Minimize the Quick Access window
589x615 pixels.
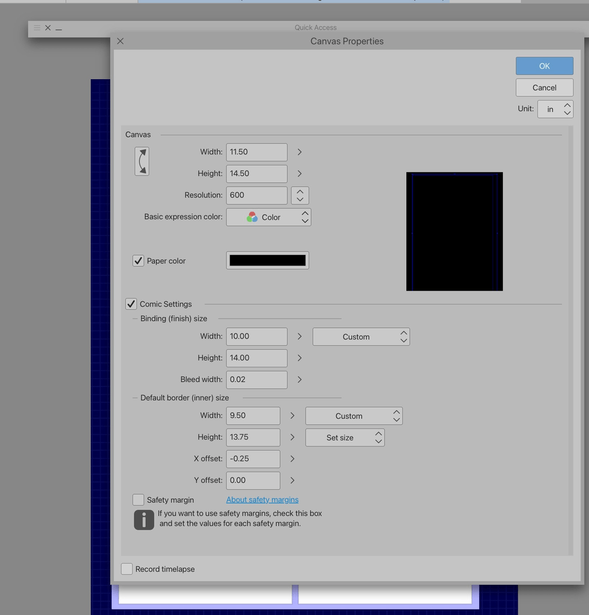(x=59, y=28)
